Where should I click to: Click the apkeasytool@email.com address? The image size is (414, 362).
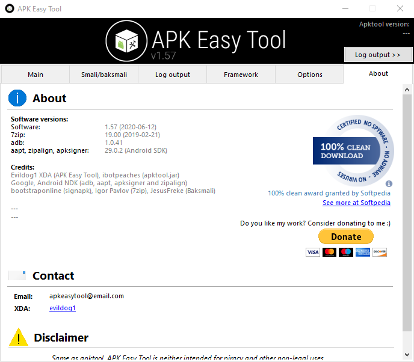click(x=86, y=296)
